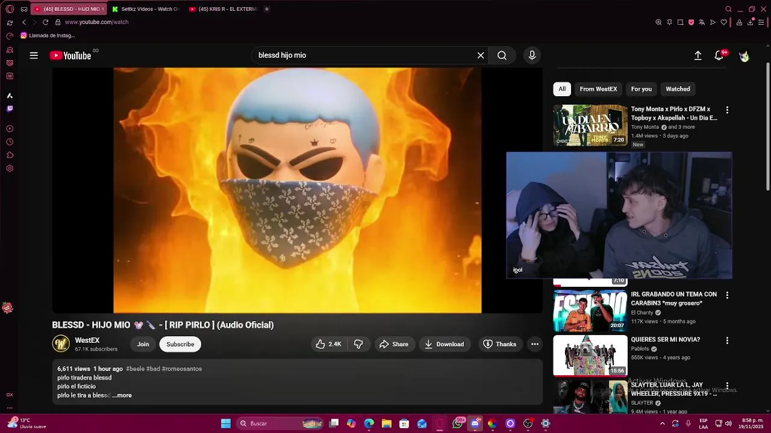Show hidden tray icons chevron

[x=662, y=423]
